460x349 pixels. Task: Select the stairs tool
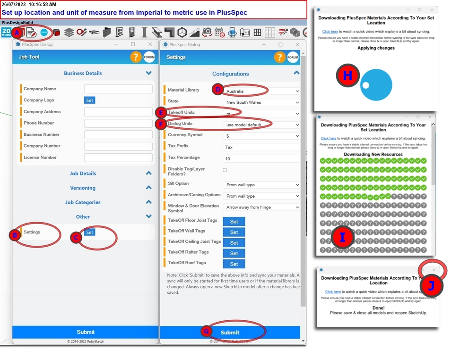point(194,33)
